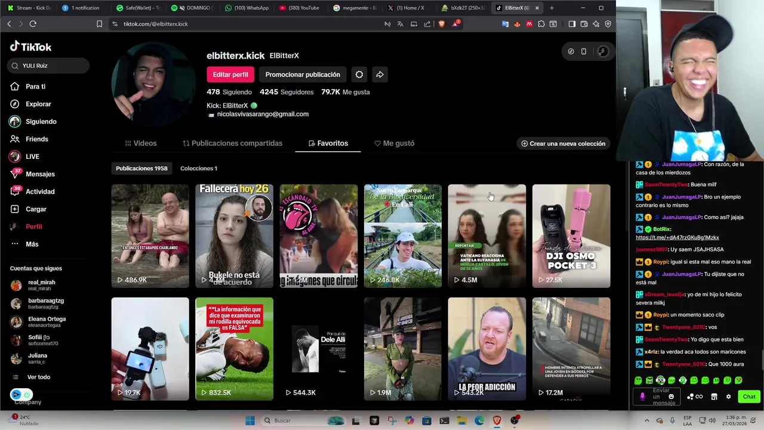Screen dimensions: 764x430
Task: Click the Leo AI sparkle icon
Action: 596,24
